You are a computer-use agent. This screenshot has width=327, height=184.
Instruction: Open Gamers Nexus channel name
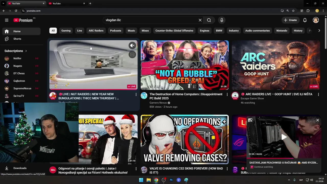click(158, 103)
